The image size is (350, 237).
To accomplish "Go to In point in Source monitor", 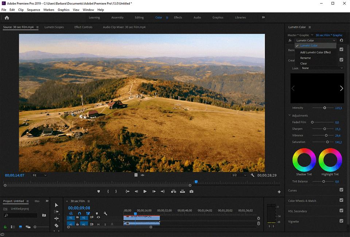I will tap(128, 191).
